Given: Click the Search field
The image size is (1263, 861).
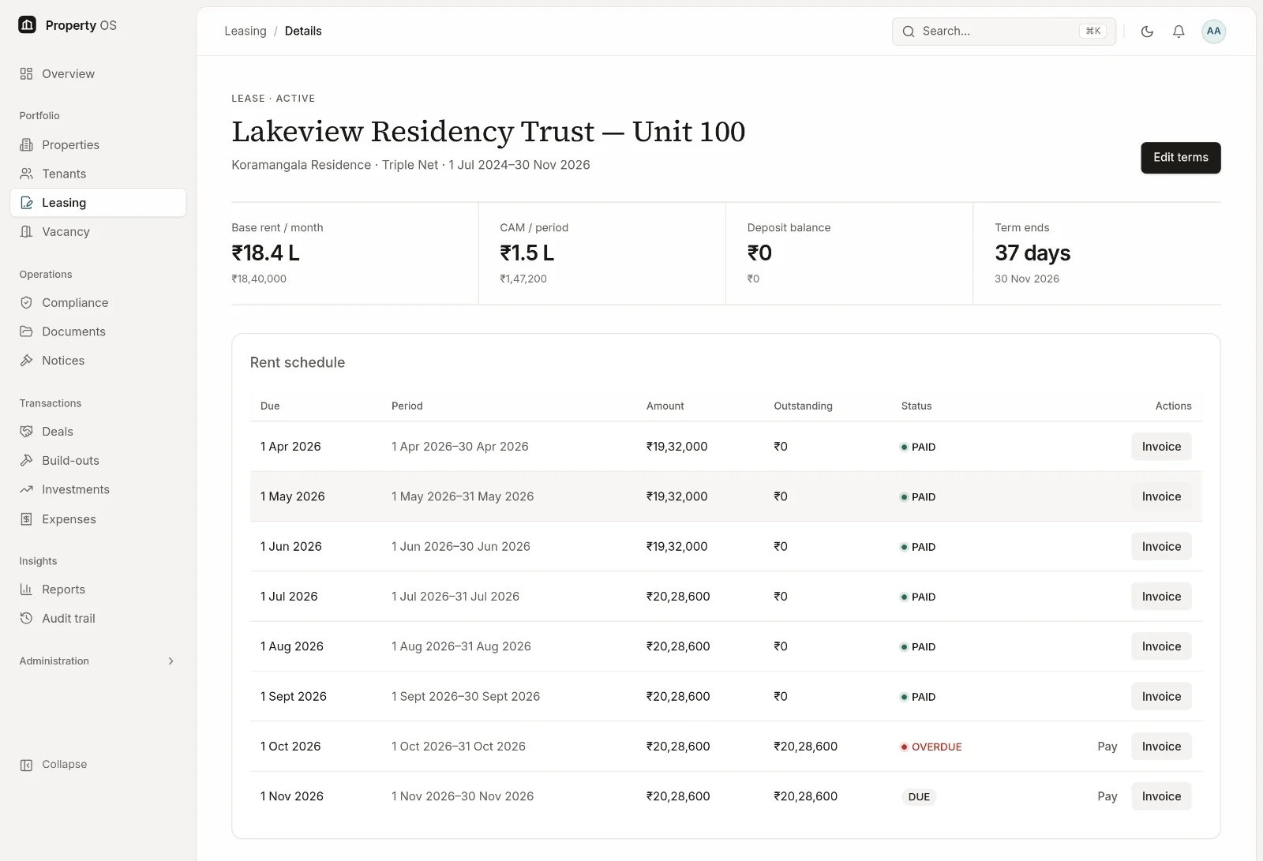Looking at the screenshot, I should 1004,32.
